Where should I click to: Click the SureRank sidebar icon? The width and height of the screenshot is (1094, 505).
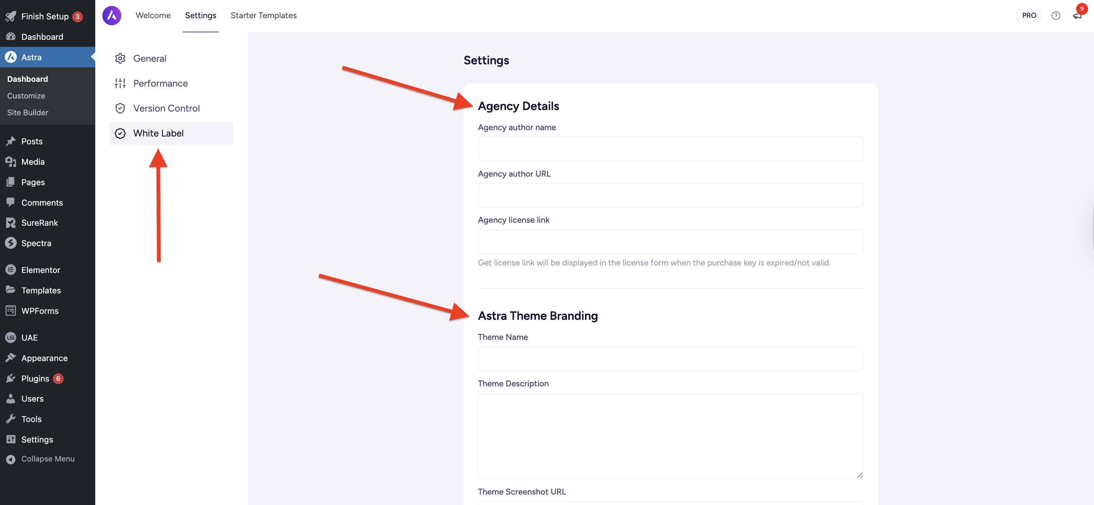[x=11, y=223]
